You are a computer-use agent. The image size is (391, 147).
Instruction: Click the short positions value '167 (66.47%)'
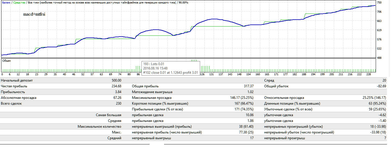(244, 103)
